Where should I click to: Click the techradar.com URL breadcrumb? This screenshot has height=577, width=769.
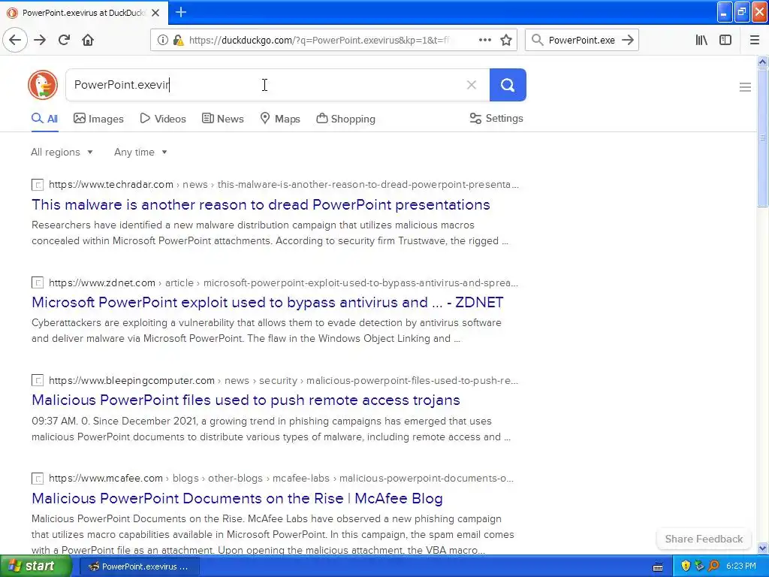point(111,185)
